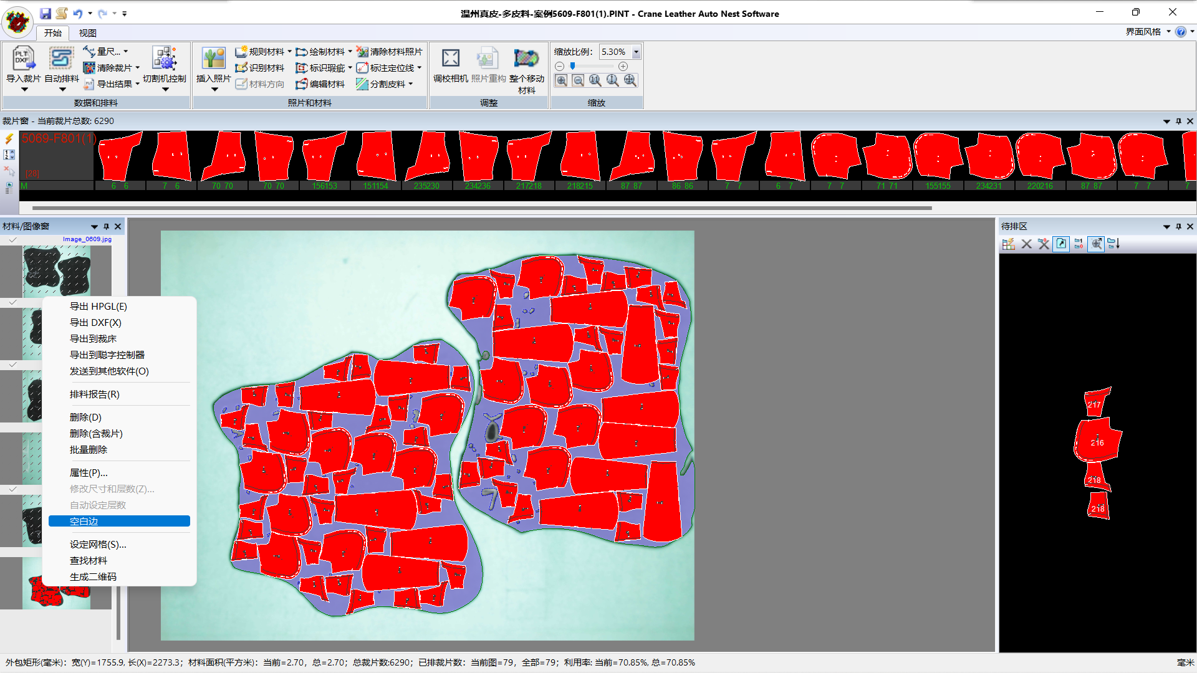This screenshot has width=1197, height=673.
Task: Click the 1:1 zoom magnifier icon
Action: (x=595, y=80)
